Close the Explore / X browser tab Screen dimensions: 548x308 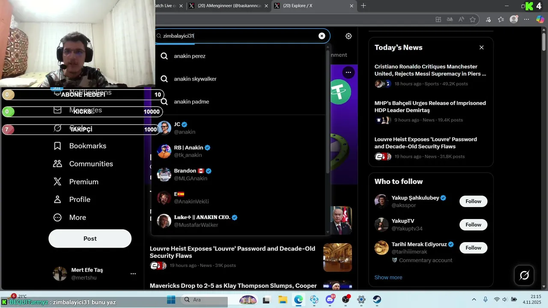(351, 6)
